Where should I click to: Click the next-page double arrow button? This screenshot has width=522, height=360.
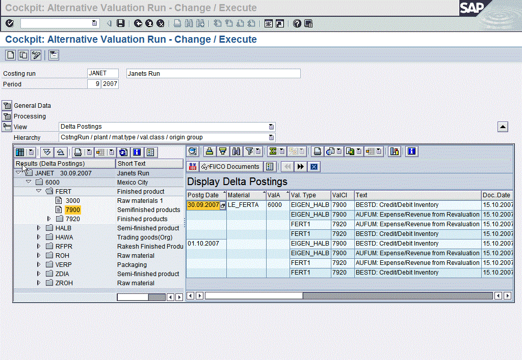click(300, 167)
